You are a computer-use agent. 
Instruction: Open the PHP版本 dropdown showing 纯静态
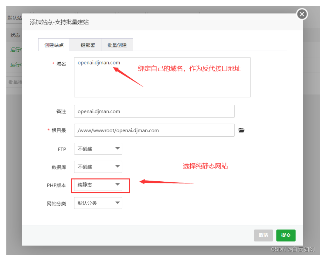coord(98,185)
